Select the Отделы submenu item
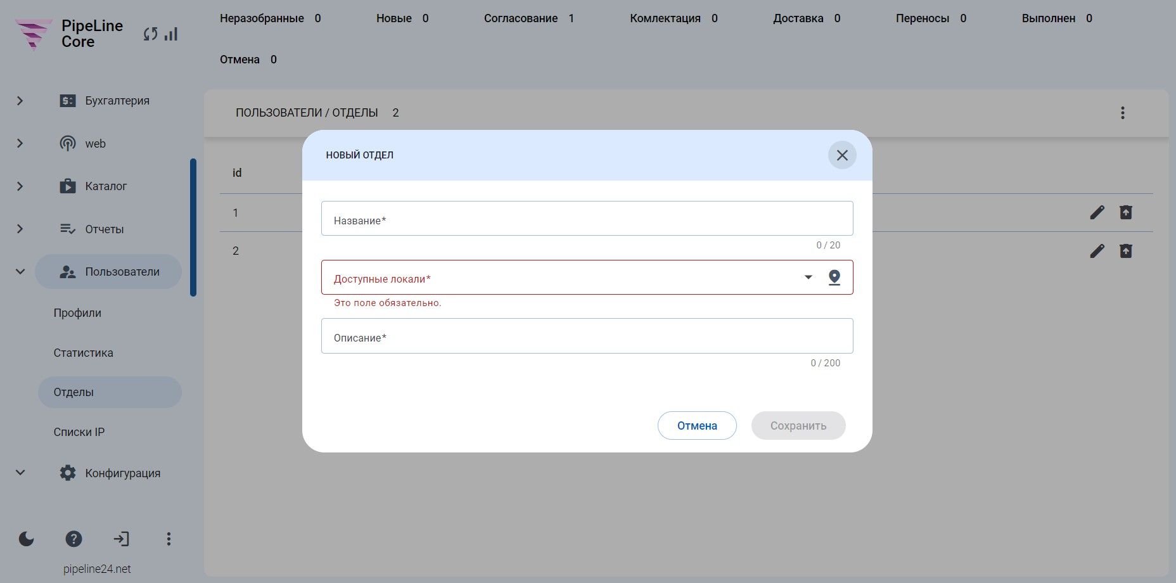This screenshot has height=583, width=1176. click(x=110, y=392)
